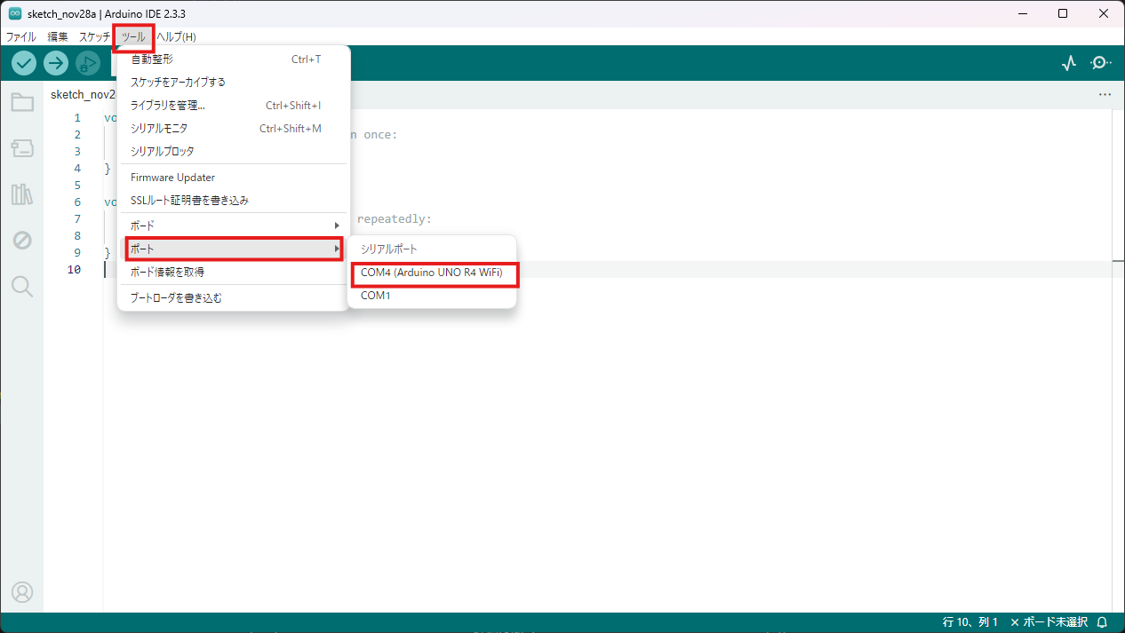This screenshot has height=633, width=1125.
Task: Open the Boards Manager sidebar icon
Action: (x=22, y=148)
